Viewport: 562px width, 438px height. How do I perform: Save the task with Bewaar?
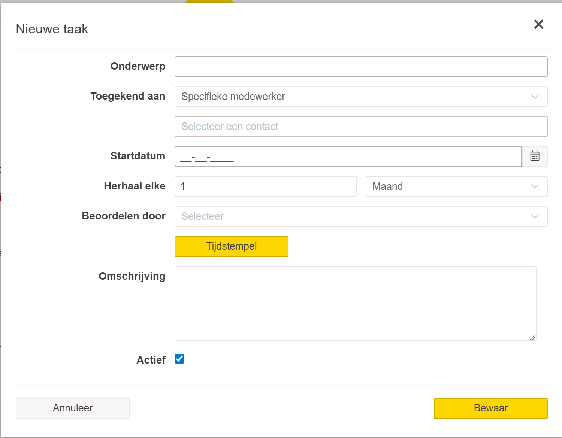point(490,408)
